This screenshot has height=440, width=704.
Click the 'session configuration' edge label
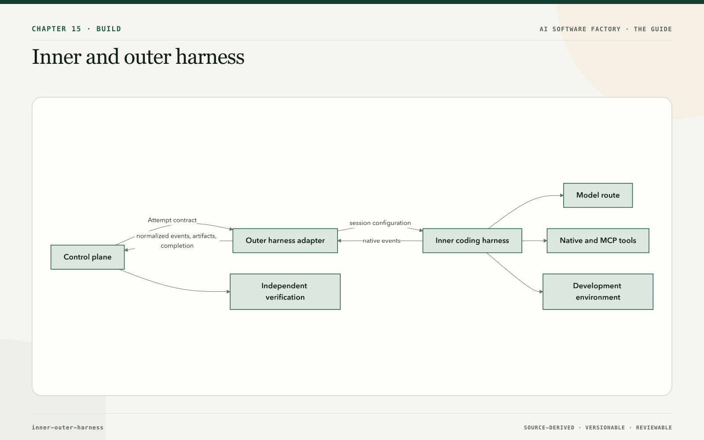(x=380, y=223)
